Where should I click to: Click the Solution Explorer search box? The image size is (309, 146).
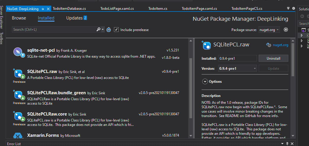[303, 24]
